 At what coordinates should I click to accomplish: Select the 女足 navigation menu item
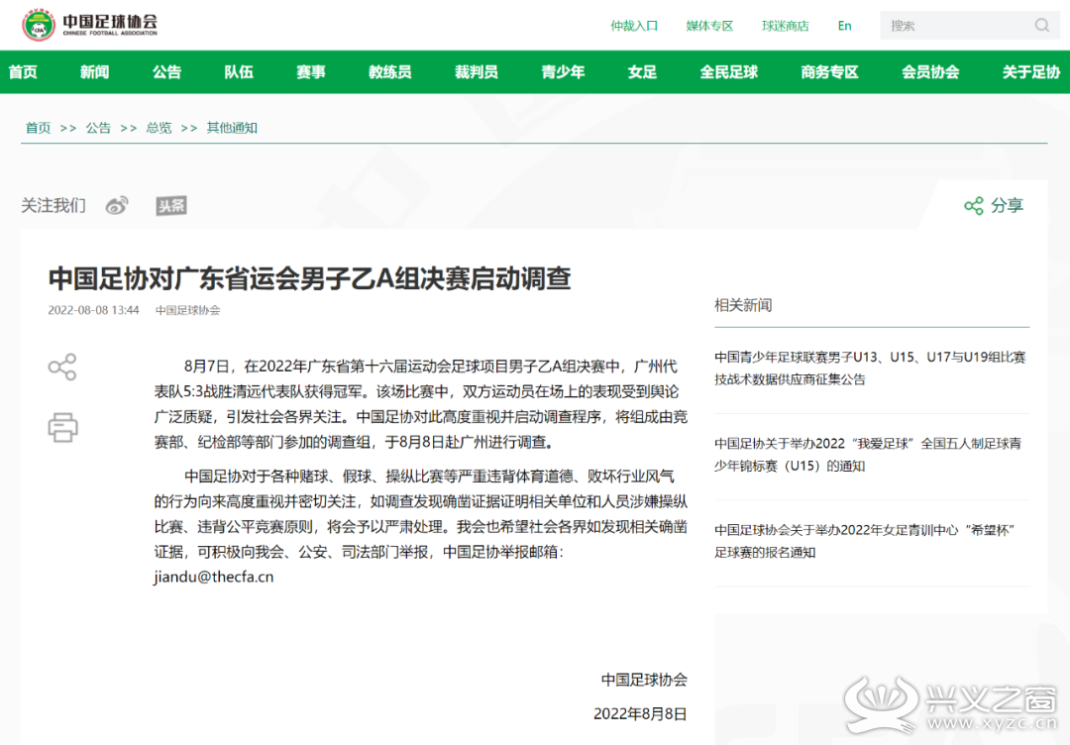coord(642,71)
